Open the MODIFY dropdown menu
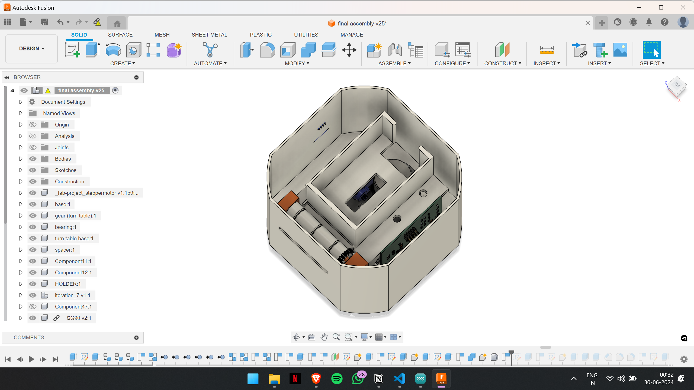This screenshot has width=694, height=390. tap(297, 63)
